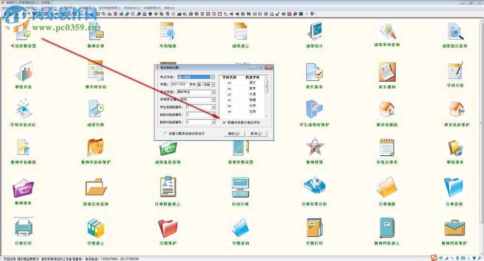The height and width of the screenshot is (261, 484).
Task: Open the 财务助手(C) menu
Action: pyautogui.click(x=132, y=8)
